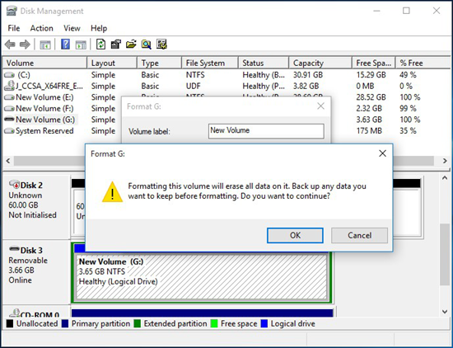Click the 30.91 GB capacity cell
The width and height of the screenshot is (453, 348).
click(308, 75)
